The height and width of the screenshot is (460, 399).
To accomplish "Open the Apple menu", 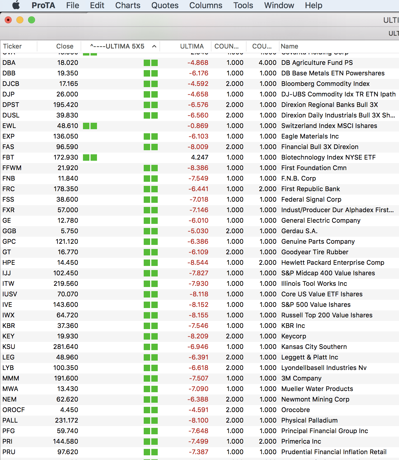I will (x=16, y=5).
